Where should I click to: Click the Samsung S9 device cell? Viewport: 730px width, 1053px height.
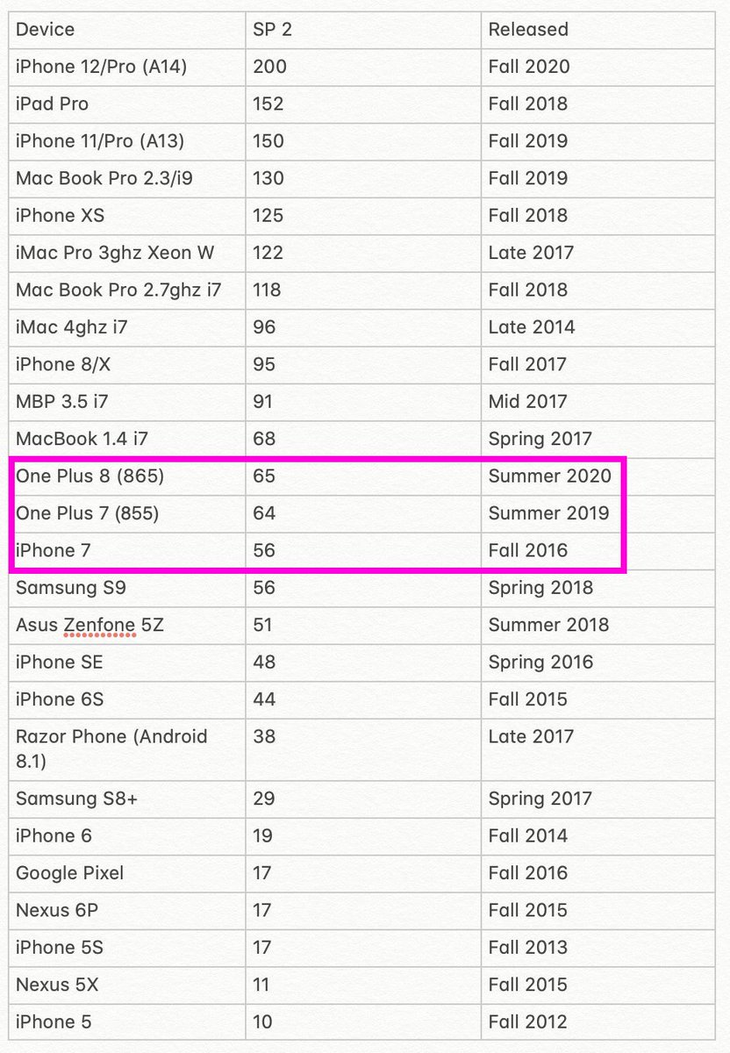coord(70,588)
